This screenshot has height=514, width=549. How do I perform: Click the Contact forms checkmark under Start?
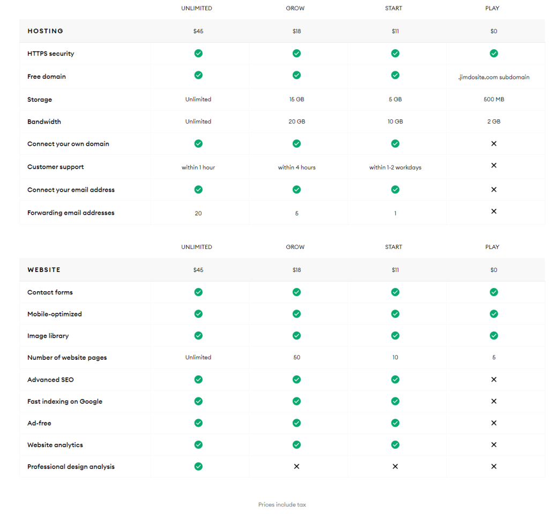395,292
